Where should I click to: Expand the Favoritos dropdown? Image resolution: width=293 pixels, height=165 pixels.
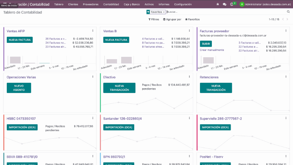coord(192,20)
